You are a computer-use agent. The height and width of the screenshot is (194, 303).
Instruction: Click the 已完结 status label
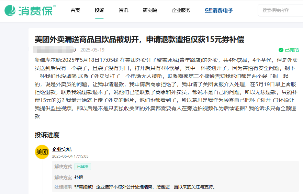[x=292, y=50]
